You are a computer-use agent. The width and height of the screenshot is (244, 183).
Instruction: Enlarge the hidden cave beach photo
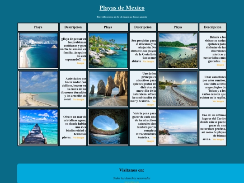tap(108, 127)
